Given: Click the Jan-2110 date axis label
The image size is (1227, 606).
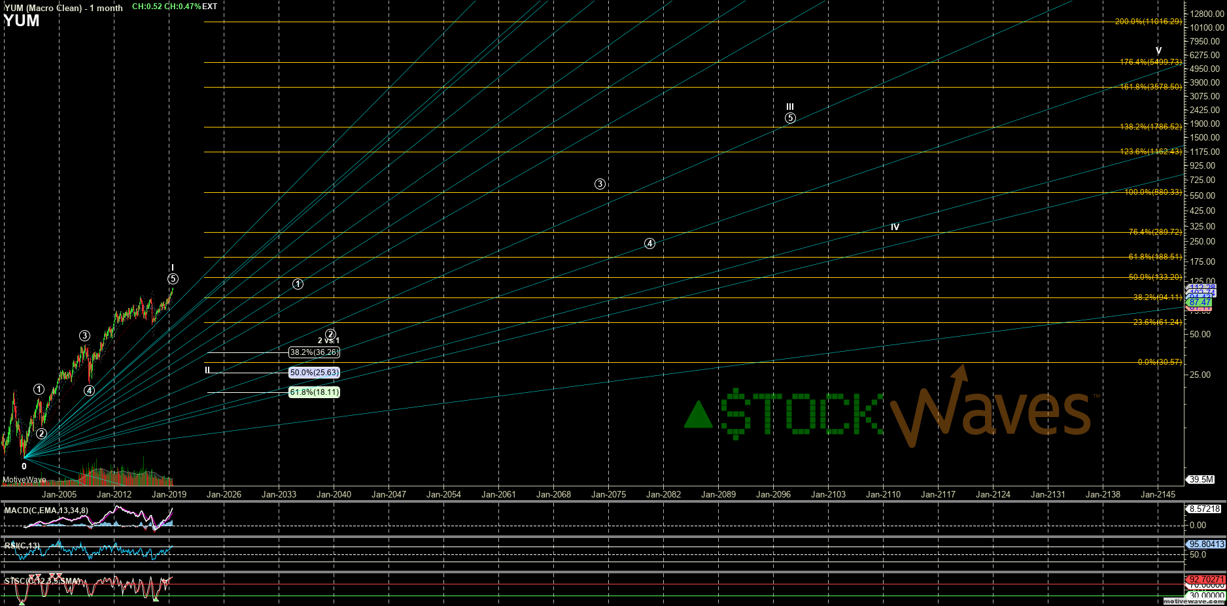Looking at the screenshot, I should tap(884, 494).
